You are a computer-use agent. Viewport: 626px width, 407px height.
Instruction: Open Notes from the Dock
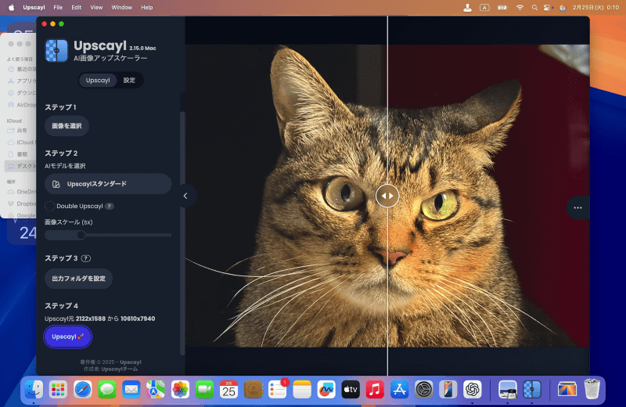coord(302,390)
